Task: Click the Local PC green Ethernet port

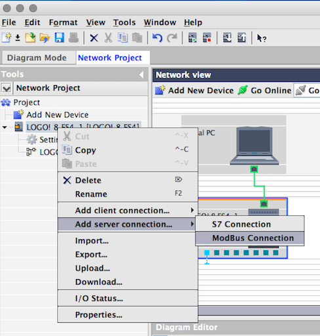Action: (254, 169)
